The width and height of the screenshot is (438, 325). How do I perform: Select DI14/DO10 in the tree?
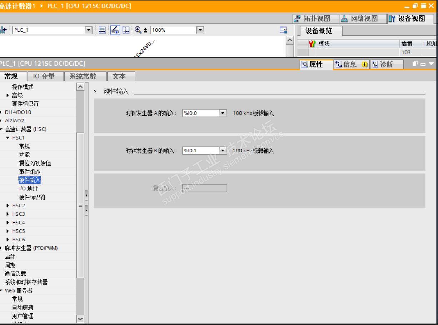point(18,112)
